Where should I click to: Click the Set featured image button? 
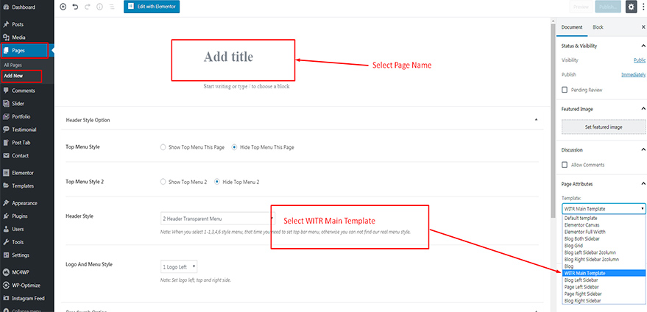click(x=603, y=127)
